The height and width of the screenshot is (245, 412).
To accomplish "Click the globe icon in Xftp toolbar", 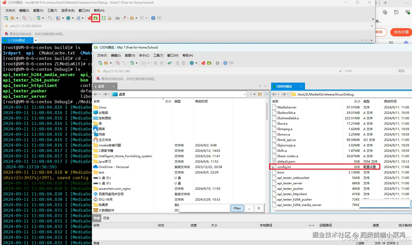I will point(192,63).
